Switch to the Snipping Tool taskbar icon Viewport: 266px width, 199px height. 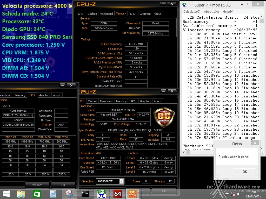69,194
